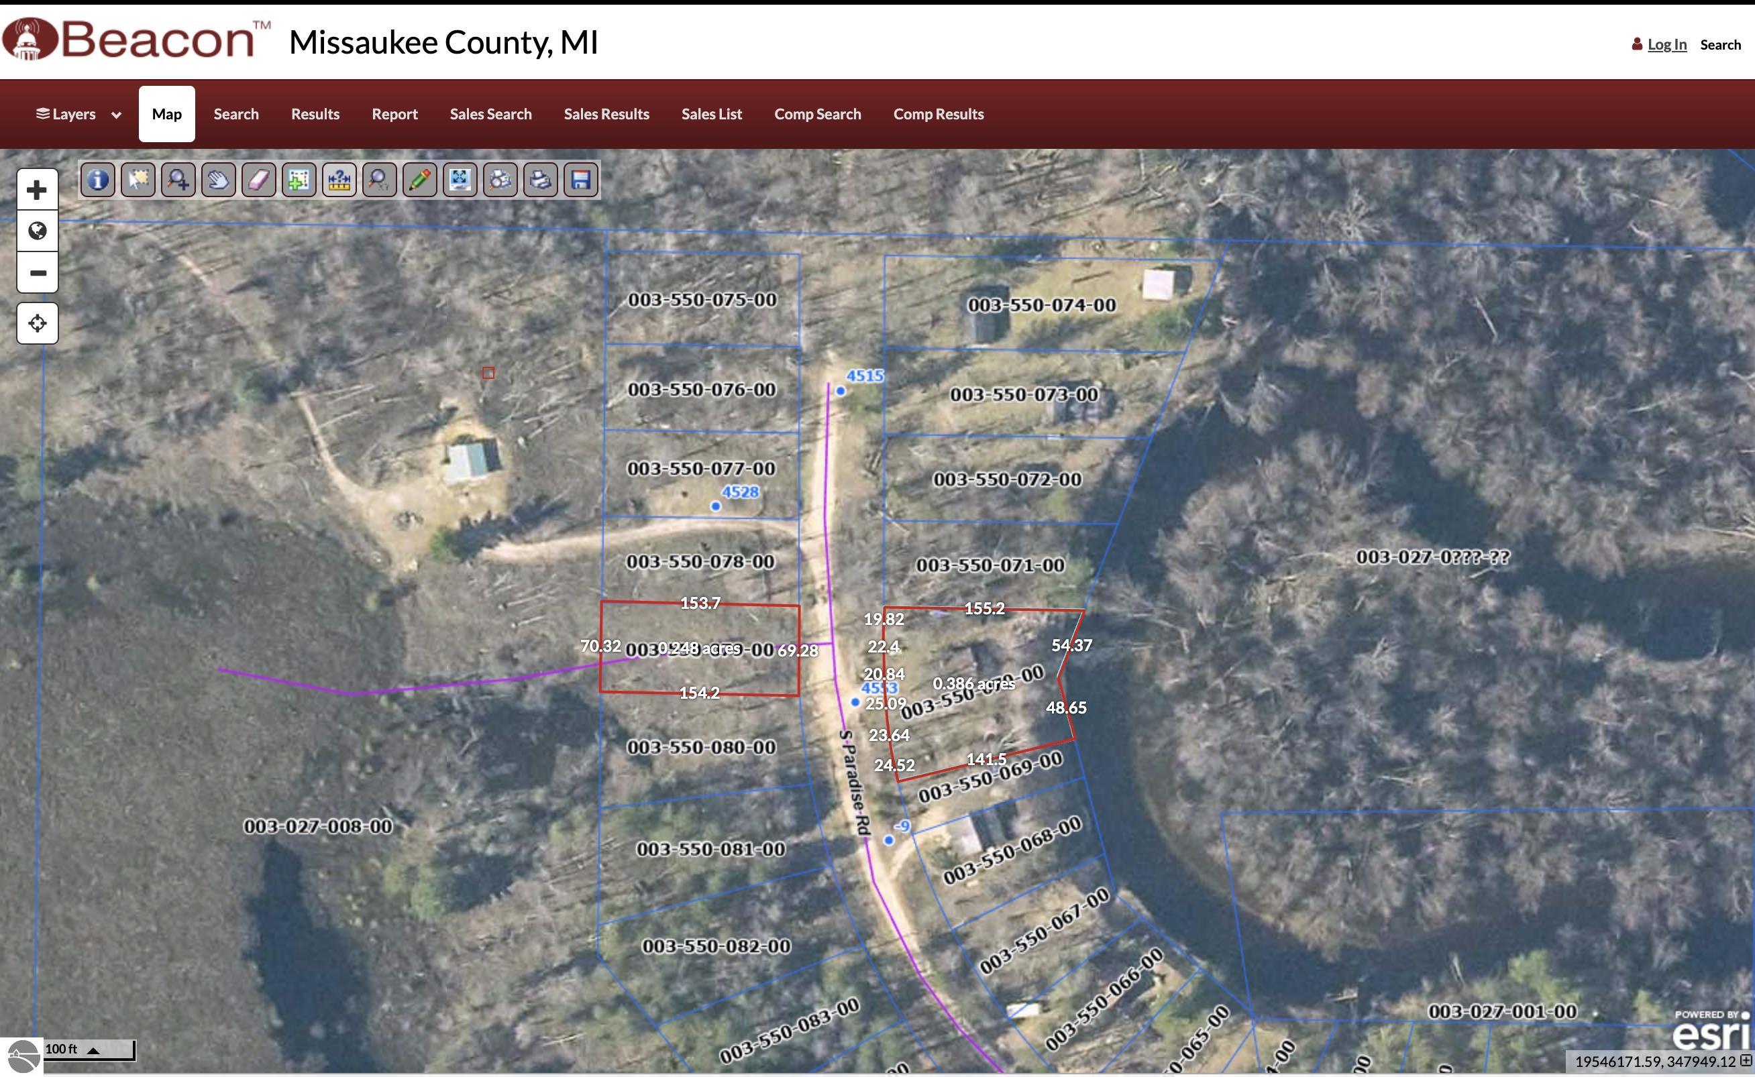1755x1077 pixels.
Task: Click the globe default extent button
Action: tap(37, 231)
